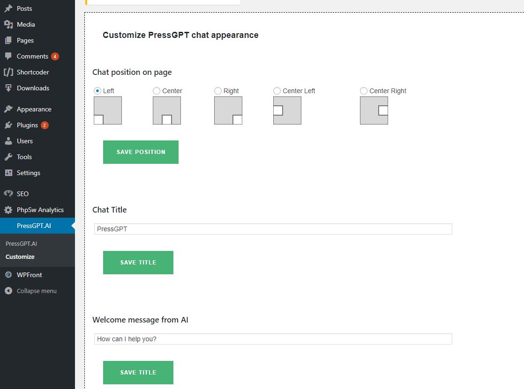Go to the Users menu item
Viewport: 524px width, 389px height.
37,141
